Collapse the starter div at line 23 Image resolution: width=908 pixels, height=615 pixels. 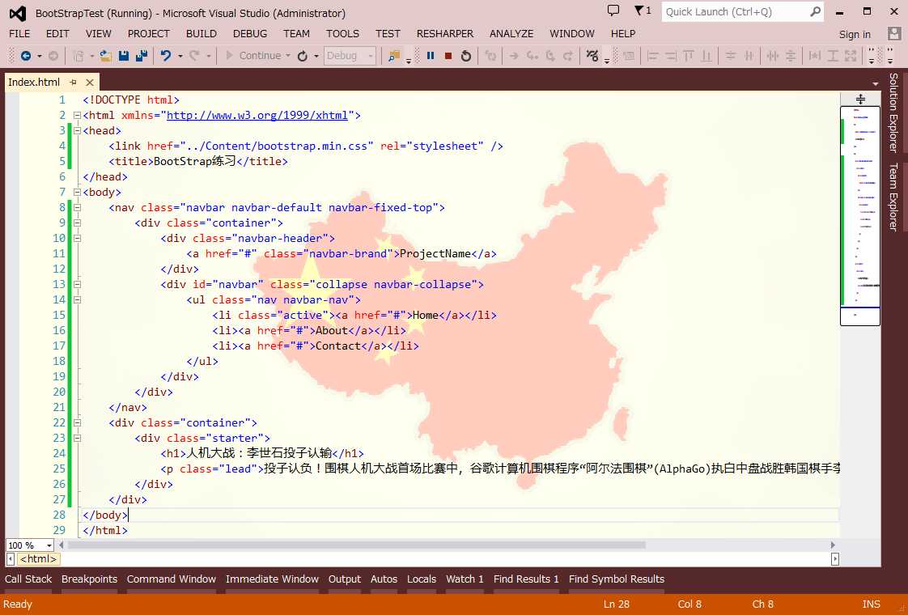pos(77,438)
